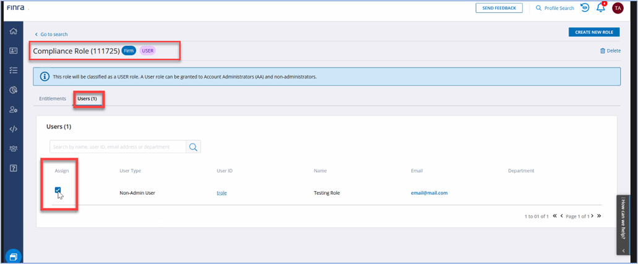Switch to the Entitlements tab
The image size is (638, 264).
pyautogui.click(x=52, y=98)
